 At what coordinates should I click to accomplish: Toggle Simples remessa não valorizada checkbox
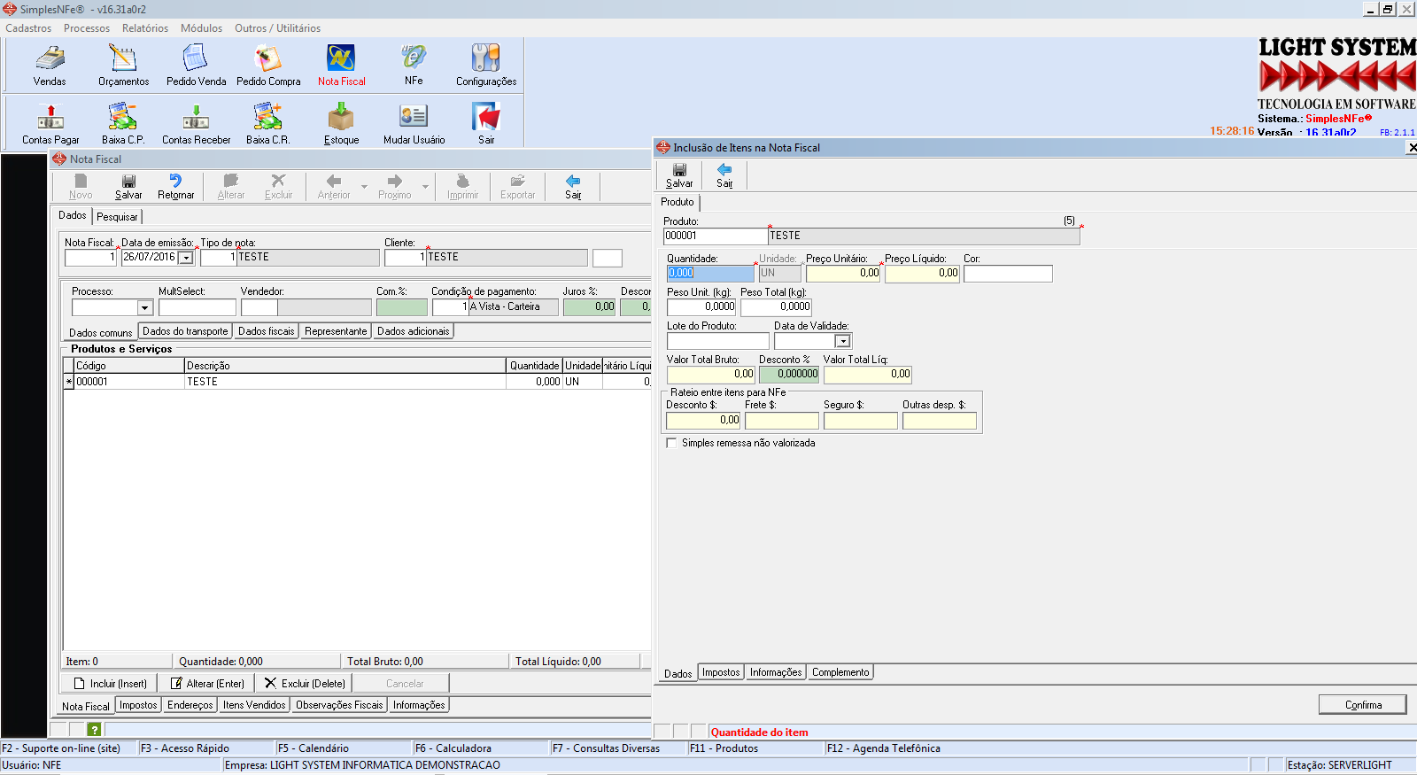[671, 443]
